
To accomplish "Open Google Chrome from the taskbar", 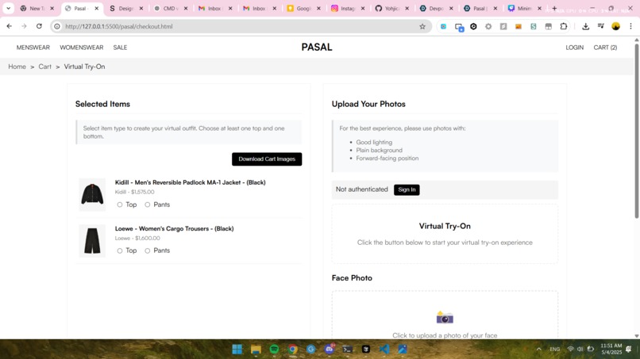I will [293, 349].
